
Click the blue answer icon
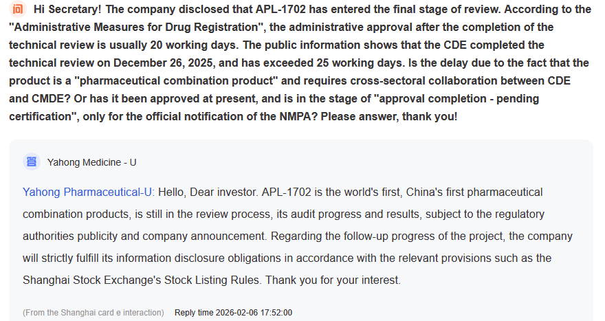[x=32, y=162]
